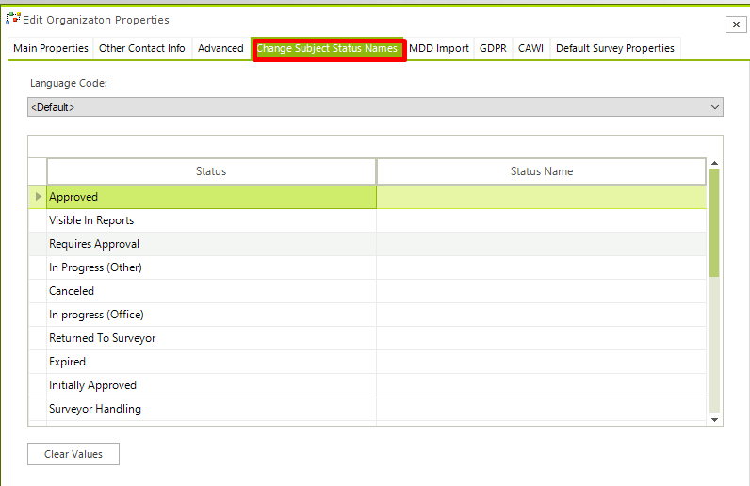The image size is (750, 486).
Task: Edit Status Name for Surveyor Handling
Action: 542,409
